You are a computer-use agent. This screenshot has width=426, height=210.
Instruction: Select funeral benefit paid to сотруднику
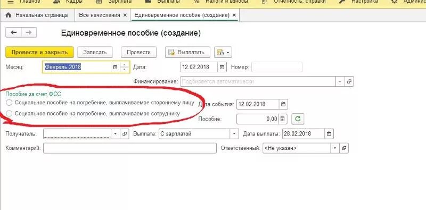click(x=9, y=113)
